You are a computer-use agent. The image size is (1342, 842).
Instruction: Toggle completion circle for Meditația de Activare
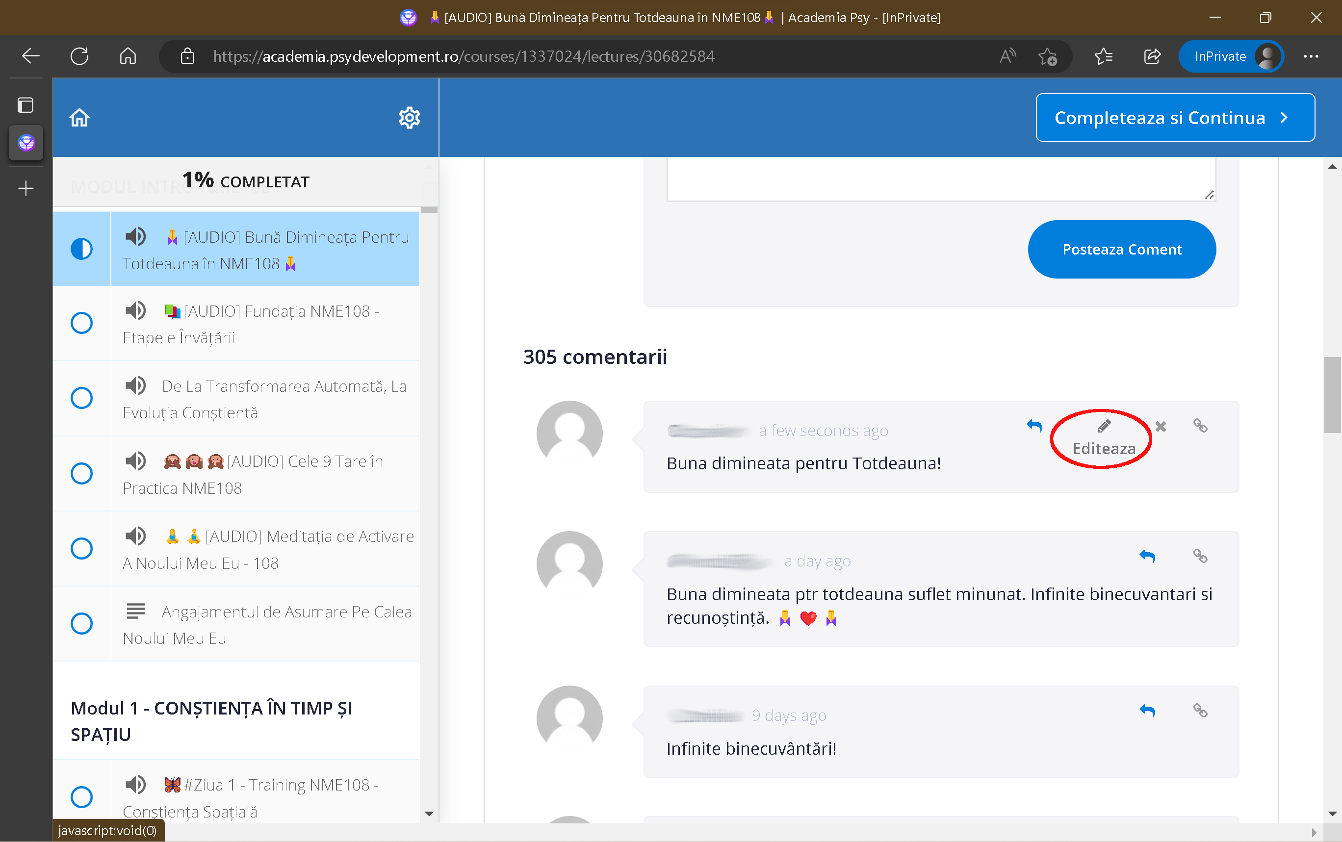81,549
